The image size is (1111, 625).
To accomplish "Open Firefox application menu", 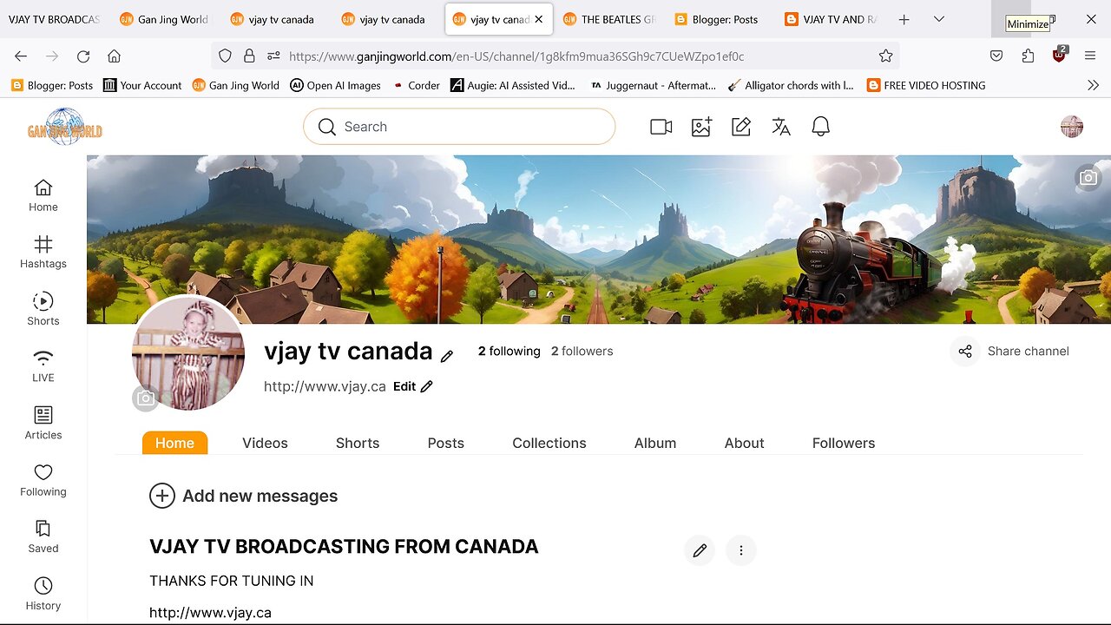I will coord(1090,56).
